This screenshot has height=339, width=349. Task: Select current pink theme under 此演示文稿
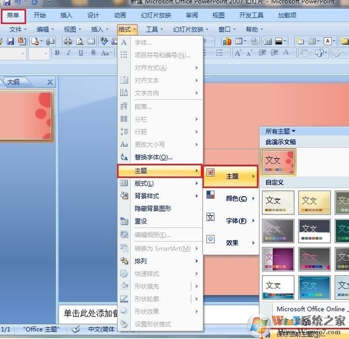(278, 162)
